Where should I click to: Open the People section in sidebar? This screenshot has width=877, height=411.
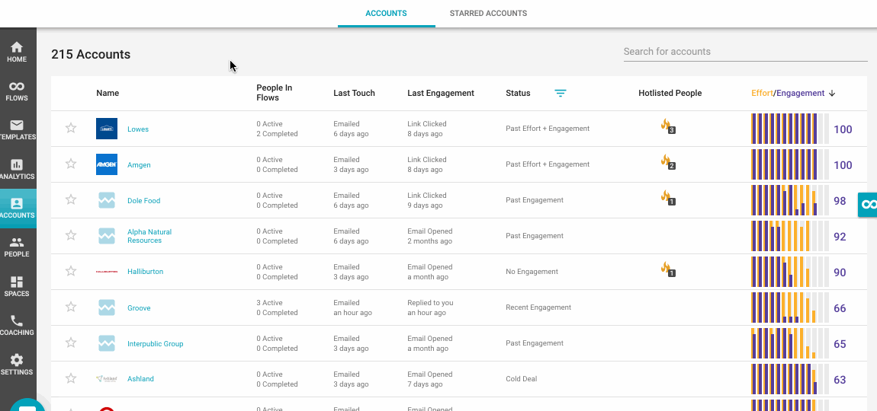click(x=17, y=247)
